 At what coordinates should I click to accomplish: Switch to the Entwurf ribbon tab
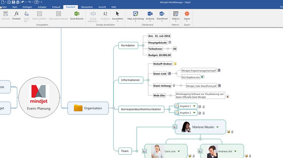pyautogui.click(x=56, y=7)
